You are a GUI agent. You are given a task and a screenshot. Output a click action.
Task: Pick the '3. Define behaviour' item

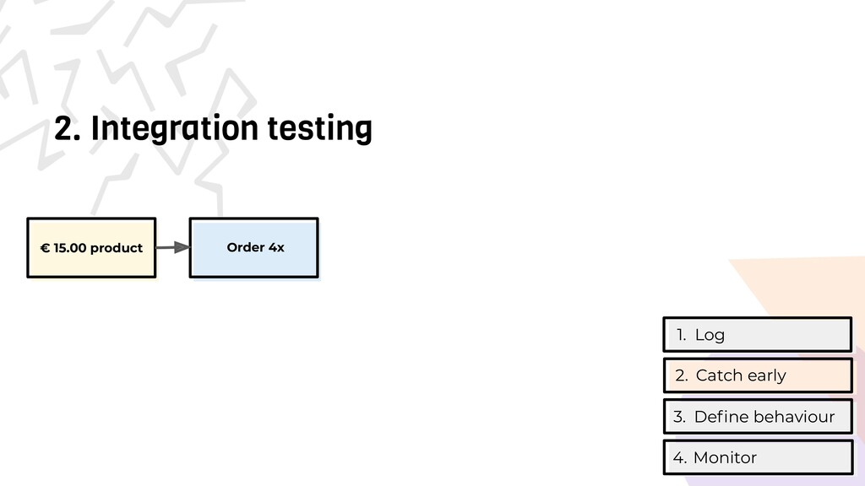point(758,417)
